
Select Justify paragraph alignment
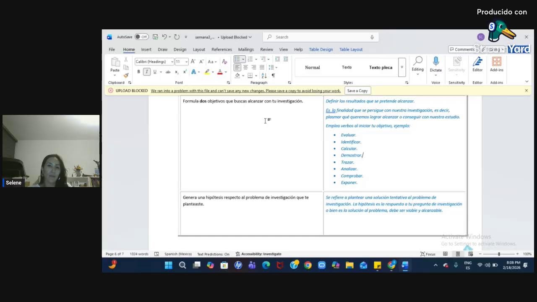262,67
